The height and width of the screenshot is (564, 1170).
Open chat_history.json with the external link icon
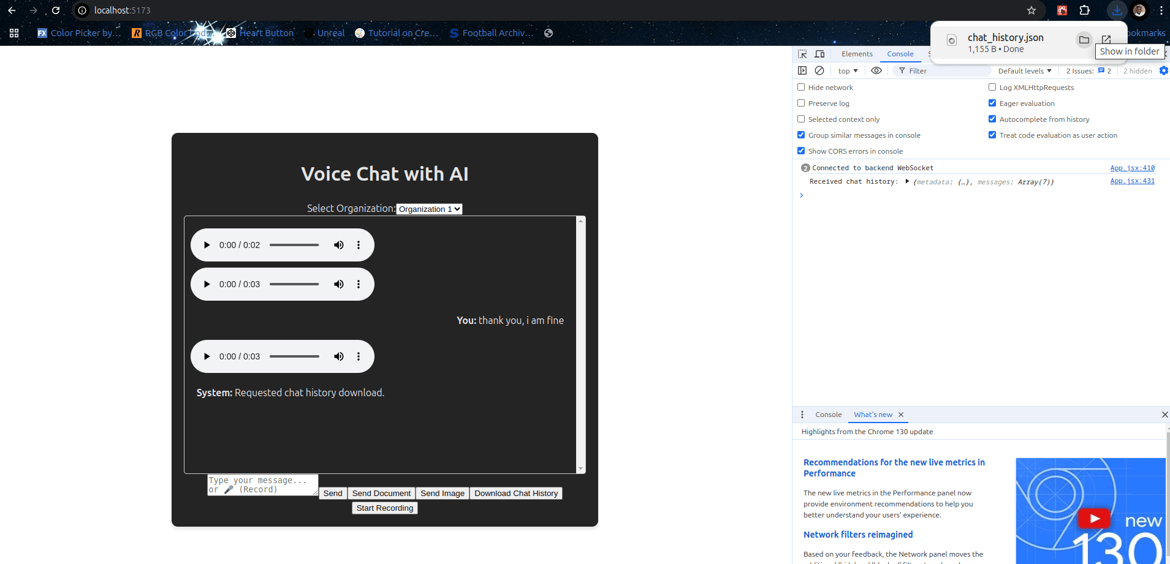click(x=1106, y=40)
